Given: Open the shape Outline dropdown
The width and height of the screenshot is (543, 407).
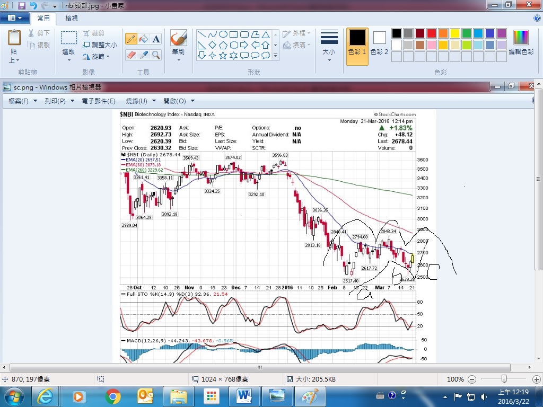Looking at the screenshot, I should (296, 33).
